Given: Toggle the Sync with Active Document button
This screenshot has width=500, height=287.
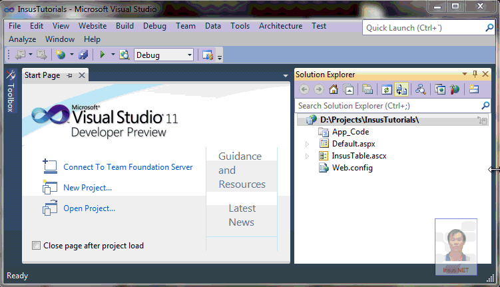Looking at the screenshot, I should click(x=401, y=89).
